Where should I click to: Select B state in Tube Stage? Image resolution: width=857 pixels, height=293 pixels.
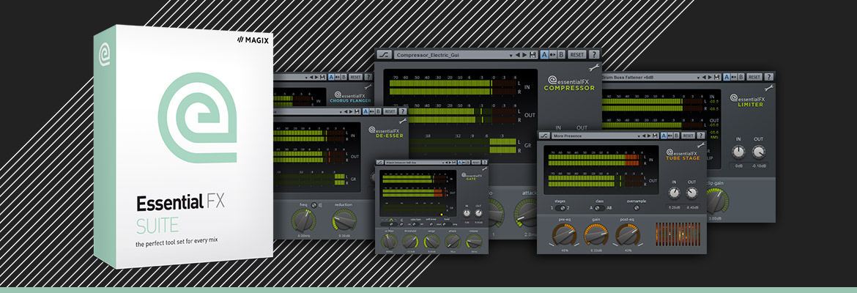pos(677,136)
